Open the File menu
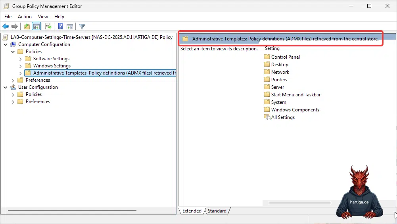Screen dimensions: 397x224 [x=8, y=16]
